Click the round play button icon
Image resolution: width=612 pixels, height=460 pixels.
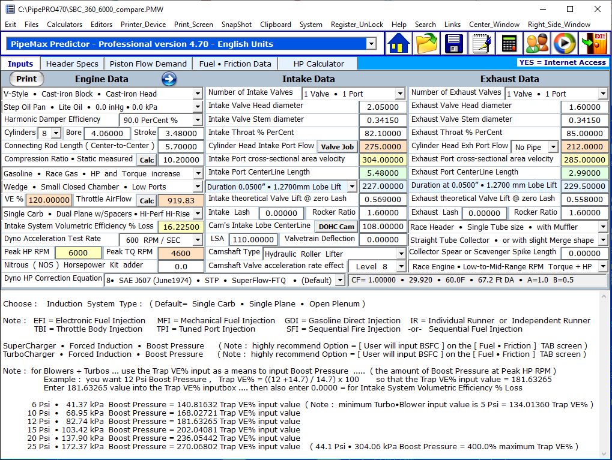coord(565,44)
